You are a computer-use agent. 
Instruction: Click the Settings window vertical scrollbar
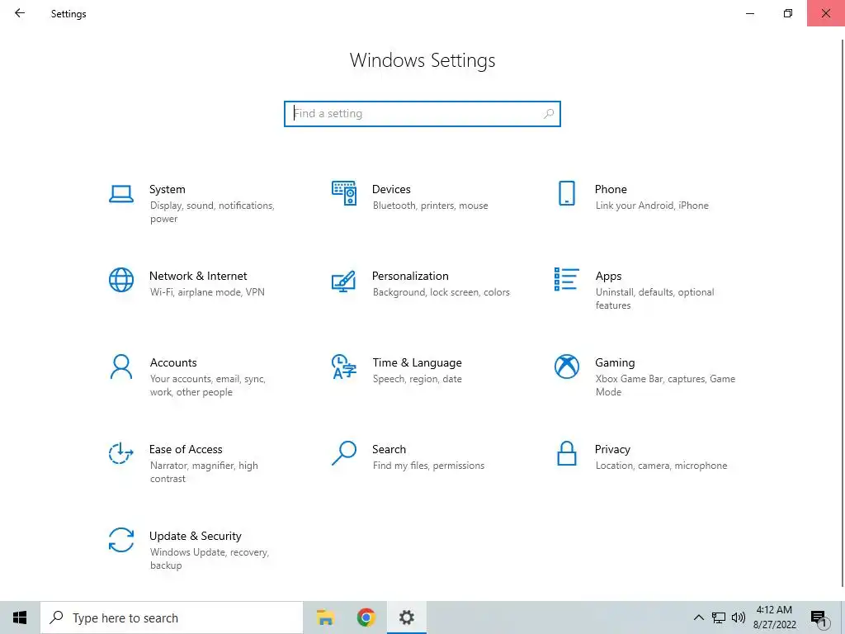pos(843,313)
